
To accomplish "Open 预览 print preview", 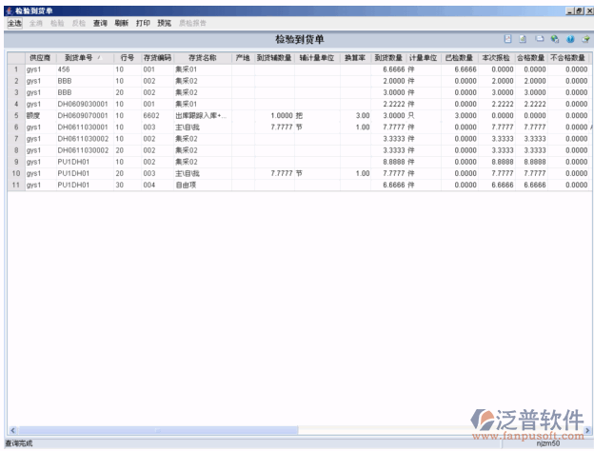I will [x=165, y=22].
